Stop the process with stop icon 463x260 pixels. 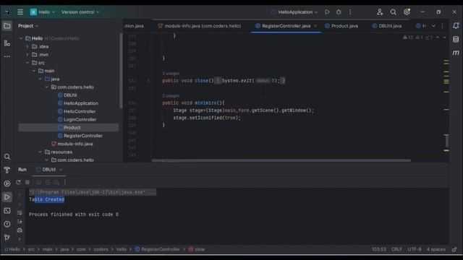tap(27, 182)
